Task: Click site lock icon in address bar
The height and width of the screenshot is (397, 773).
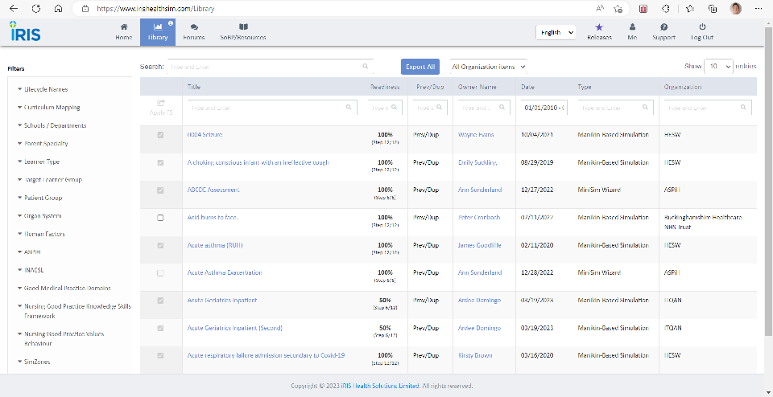Action: point(85,8)
